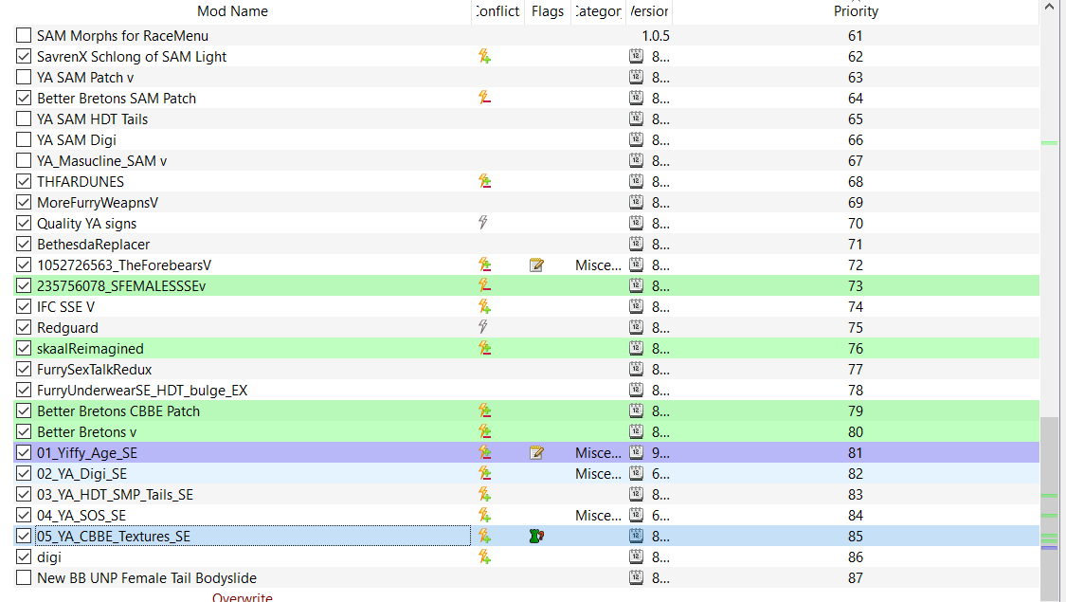This screenshot has height=602, width=1066.
Task: Select the Overwrite entry
Action: click(242, 597)
